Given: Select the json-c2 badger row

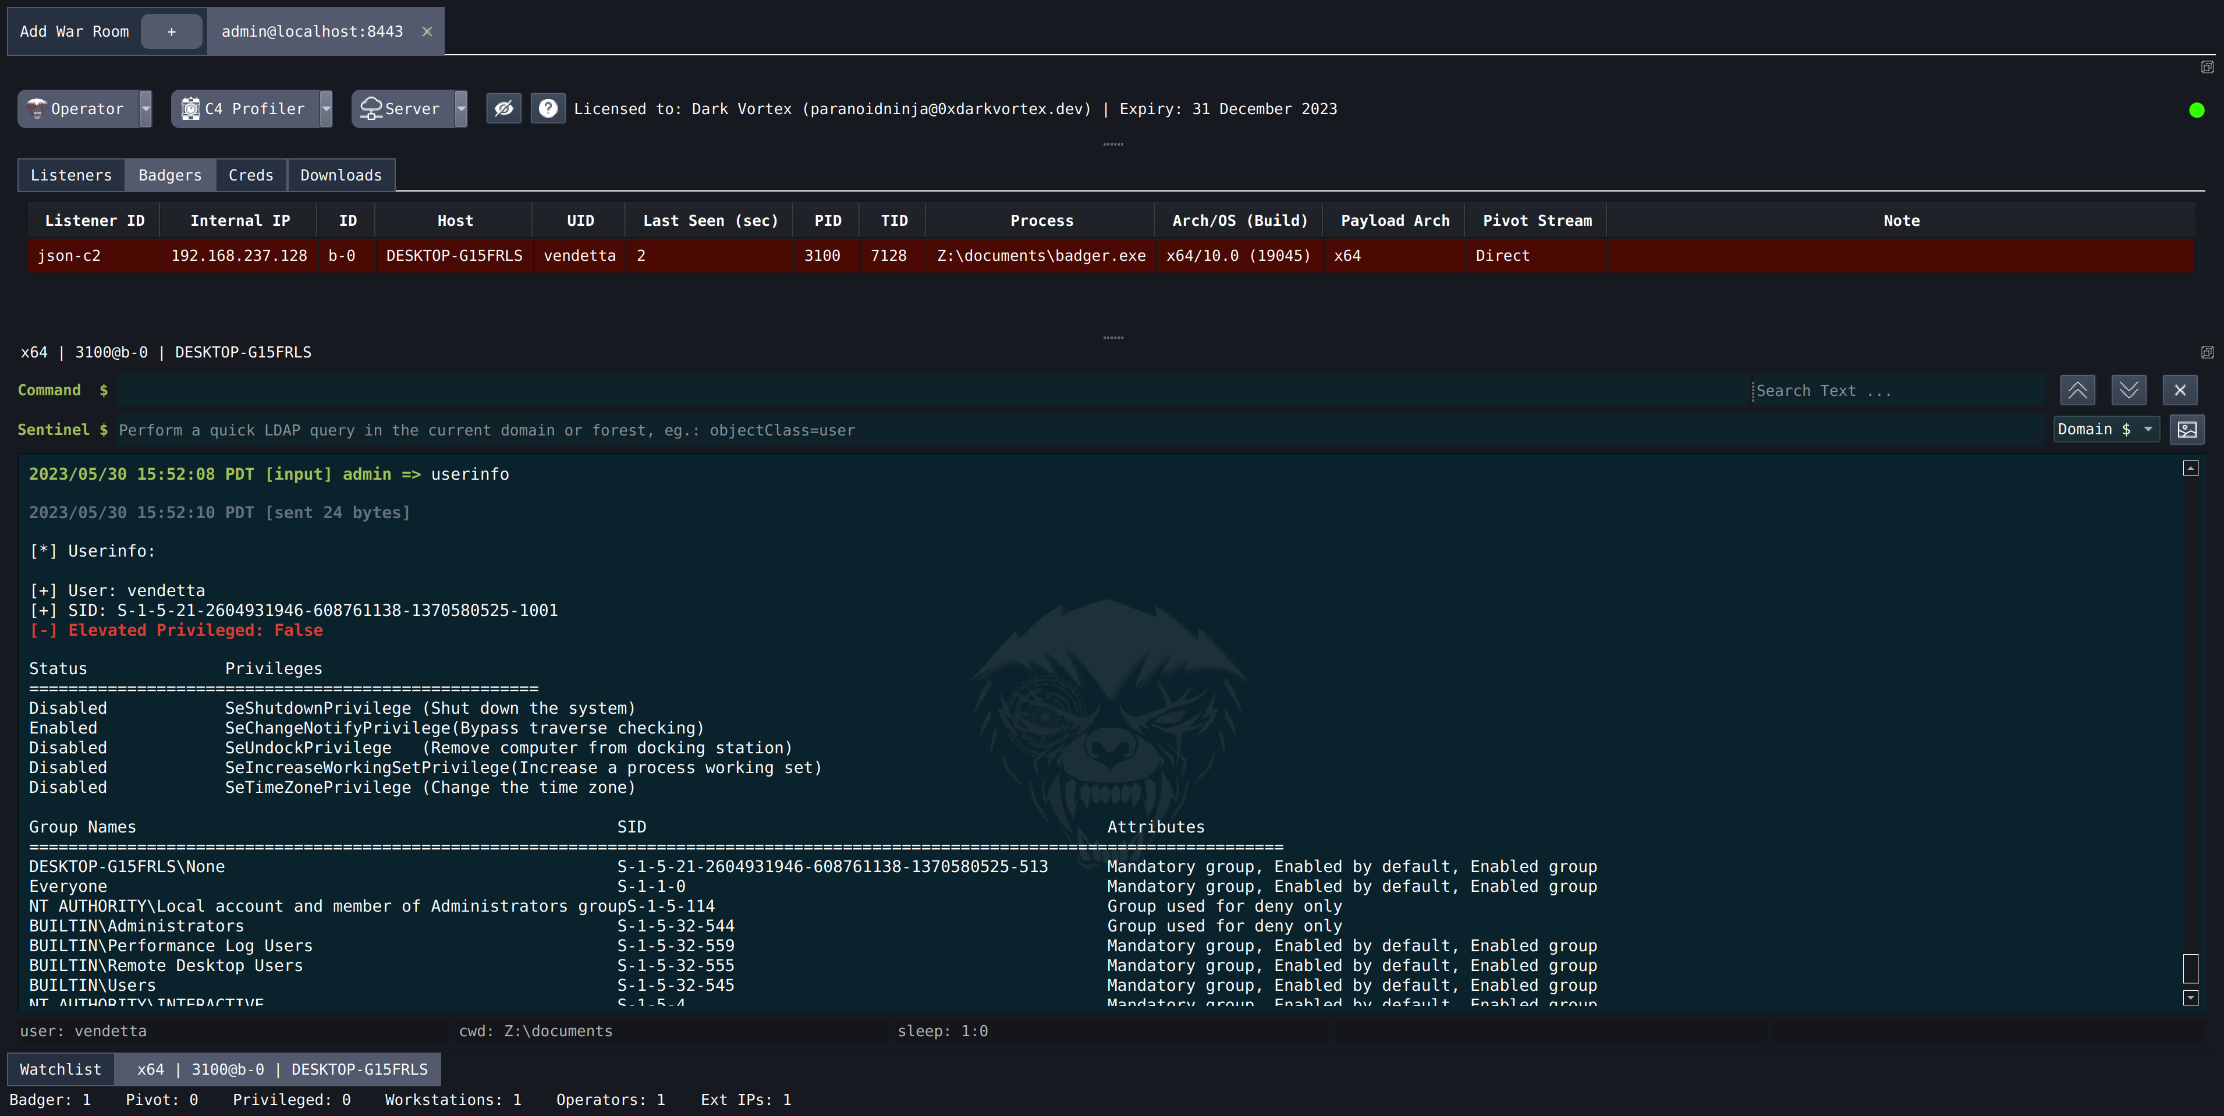Looking at the screenshot, I should 1111,256.
